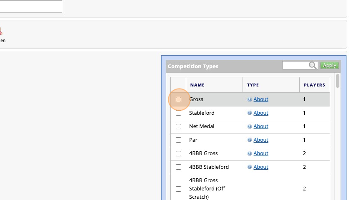Tick the Gross competition checkbox
The image size is (359, 200).
[x=179, y=100]
